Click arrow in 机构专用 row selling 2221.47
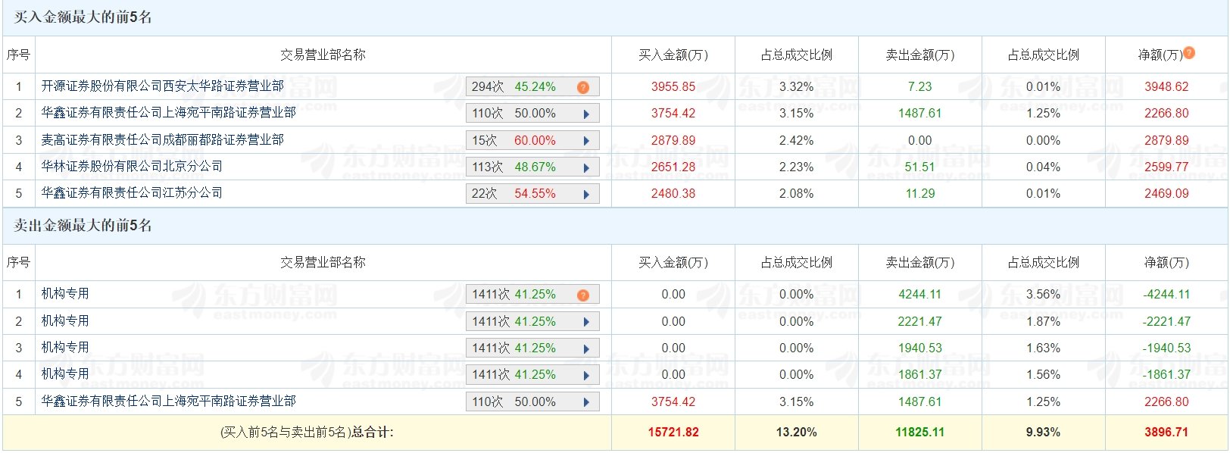This screenshot has height=453, width=1230. pos(586,322)
